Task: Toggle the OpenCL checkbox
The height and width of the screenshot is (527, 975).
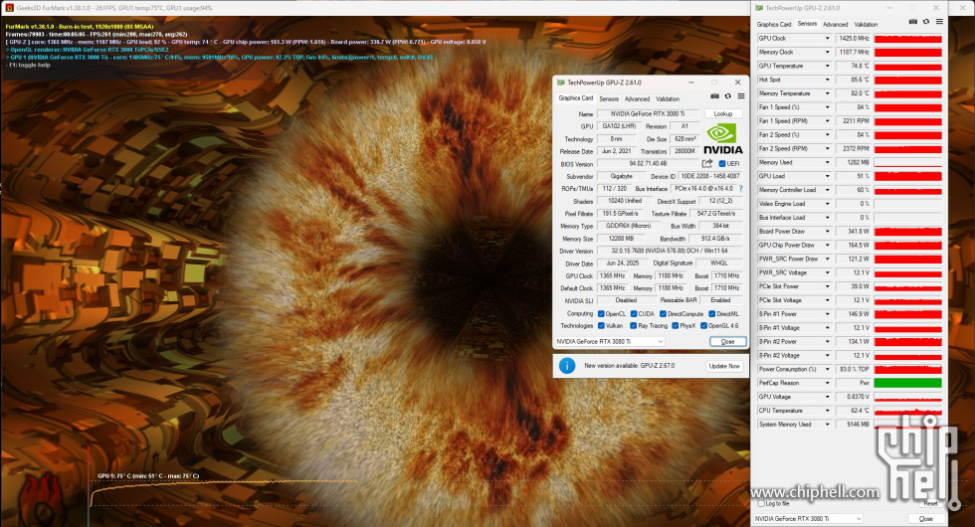Action: pyautogui.click(x=601, y=314)
